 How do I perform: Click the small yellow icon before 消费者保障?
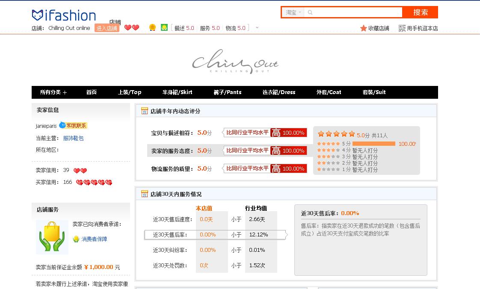(x=76, y=239)
